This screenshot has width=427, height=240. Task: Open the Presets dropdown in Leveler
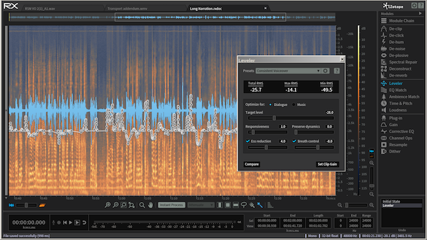click(288, 71)
